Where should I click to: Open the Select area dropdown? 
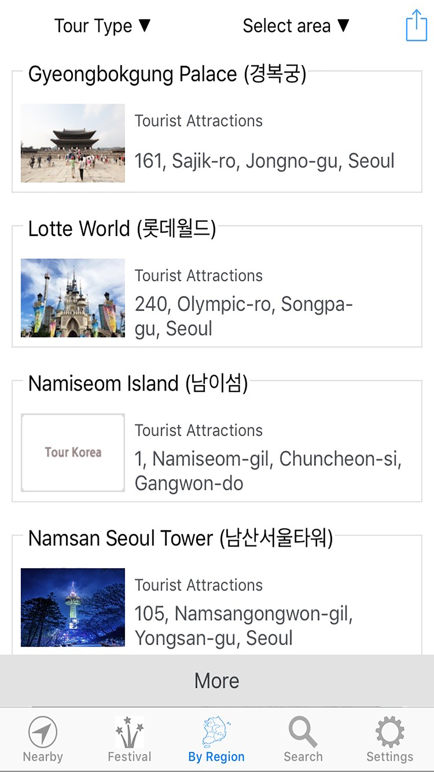pyautogui.click(x=296, y=26)
